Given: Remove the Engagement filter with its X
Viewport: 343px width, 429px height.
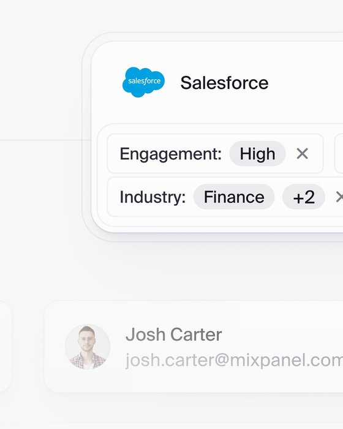Looking at the screenshot, I should (302, 153).
